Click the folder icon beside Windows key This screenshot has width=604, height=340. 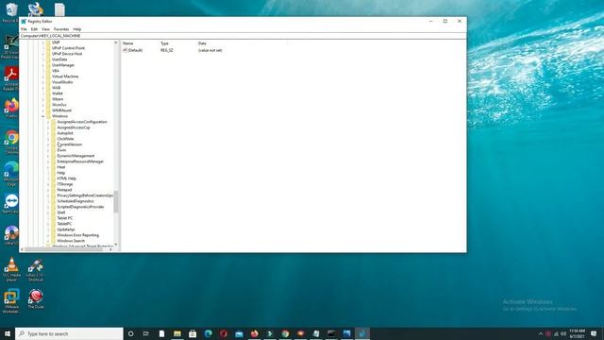[x=48, y=116]
